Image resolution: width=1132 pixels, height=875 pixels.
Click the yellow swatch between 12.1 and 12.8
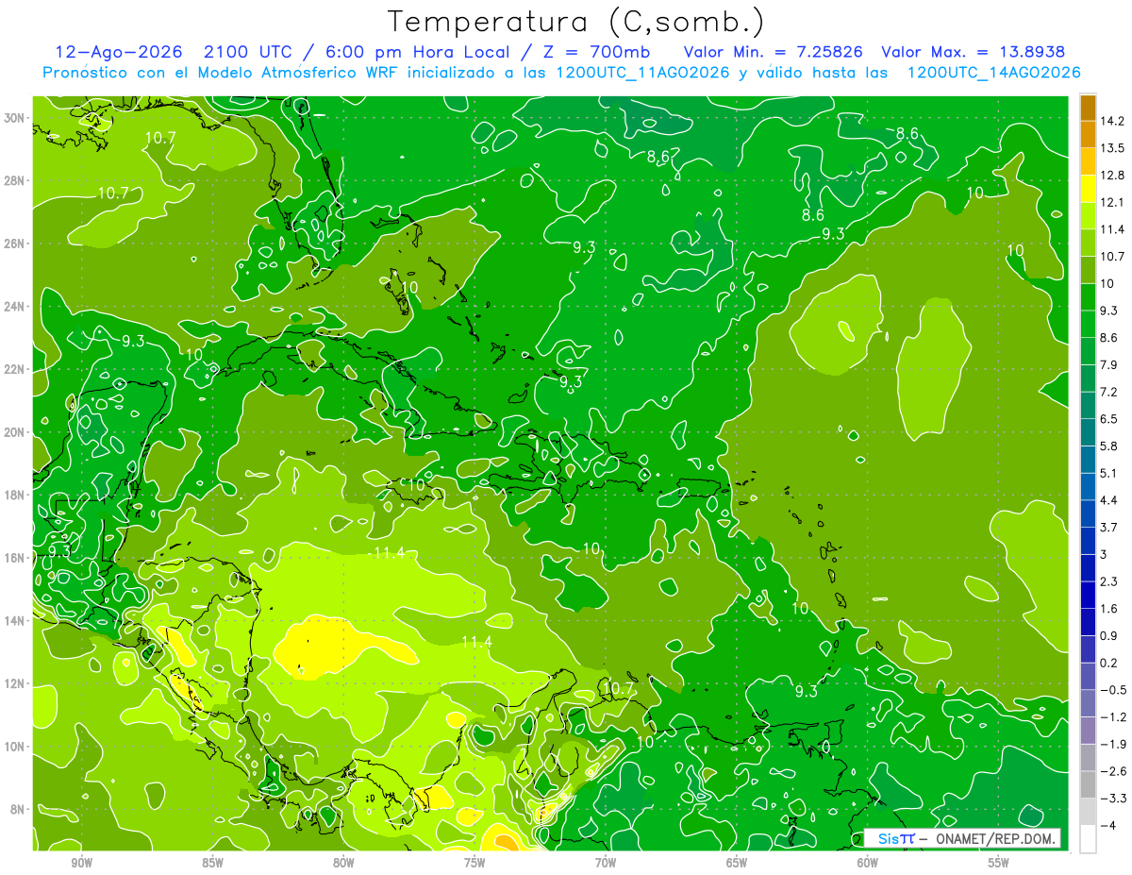1088,189
